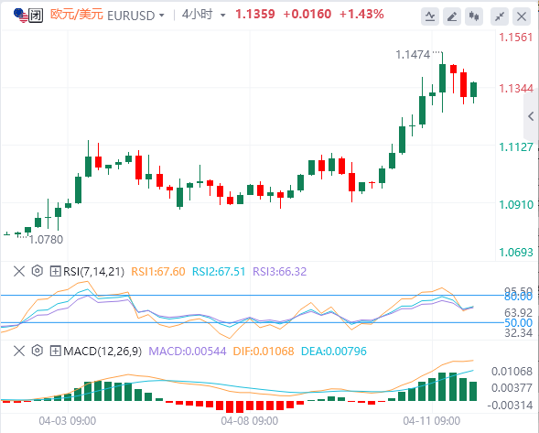
Task: Open RSI indicator settings hexagon icon
Action: click(x=38, y=271)
